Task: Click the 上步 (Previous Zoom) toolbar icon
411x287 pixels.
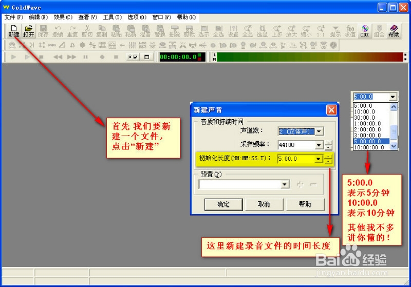Action: click(x=277, y=31)
